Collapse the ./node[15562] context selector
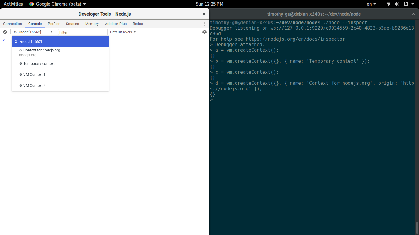Viewport: 419px width, 235px height. click(x=33, y=32)
